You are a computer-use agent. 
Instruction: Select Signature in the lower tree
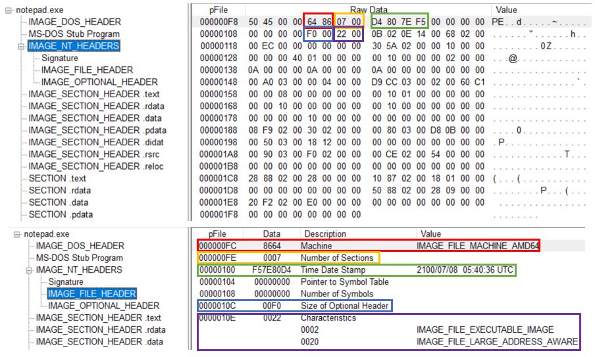pos(66,282)
